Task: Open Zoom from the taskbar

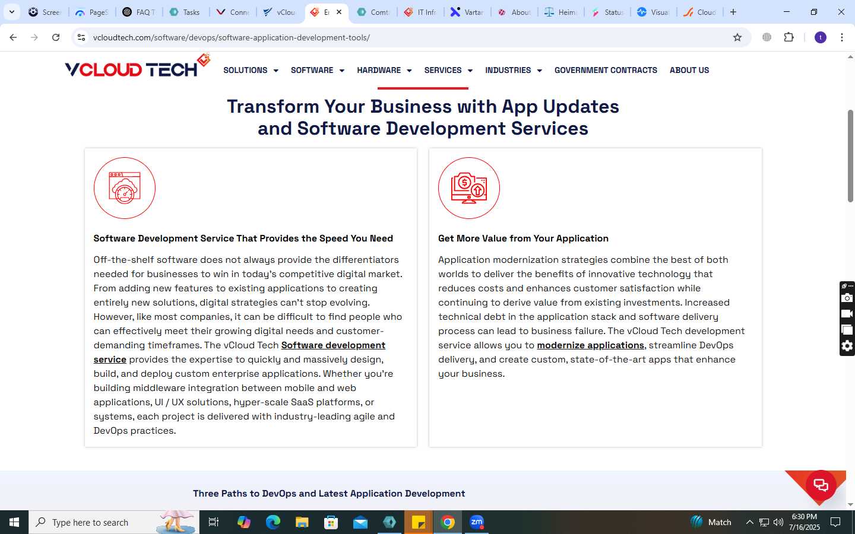Action: coord(477,522)
